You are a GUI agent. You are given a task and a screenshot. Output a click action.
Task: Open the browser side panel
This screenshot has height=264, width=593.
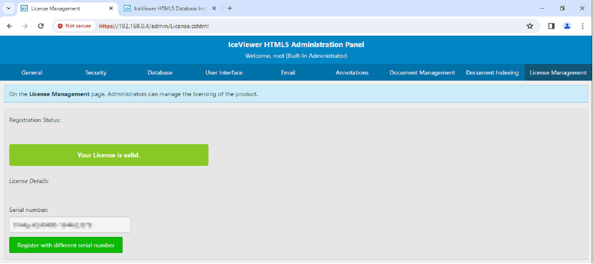pos(551,26)
